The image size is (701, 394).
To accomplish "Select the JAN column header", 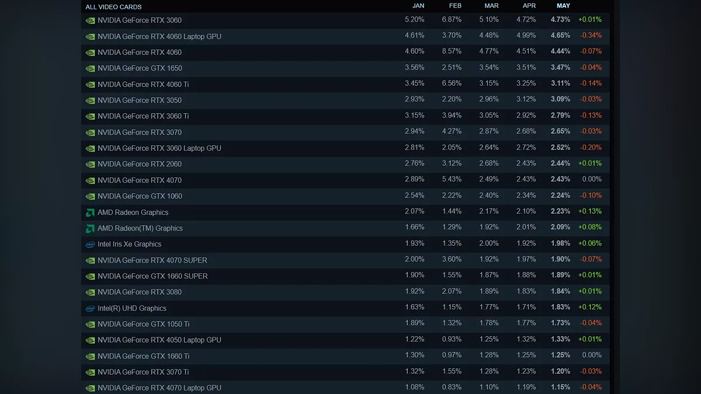I will [x=418, y=6].
